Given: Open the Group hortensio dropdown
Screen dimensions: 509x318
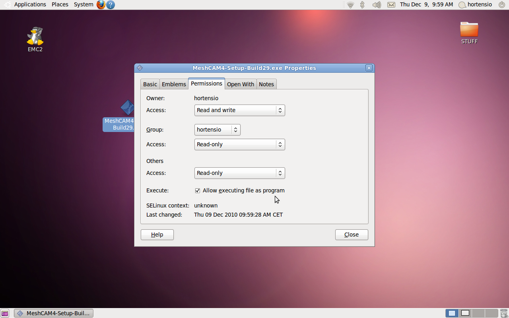Looking at the screenshot, I should tap(217, 130).
